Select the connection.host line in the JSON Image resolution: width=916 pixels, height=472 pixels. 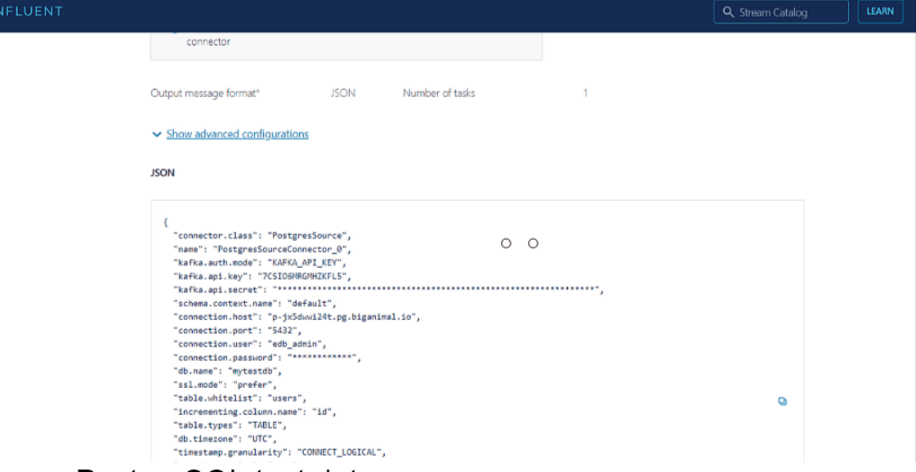(294, 316)
